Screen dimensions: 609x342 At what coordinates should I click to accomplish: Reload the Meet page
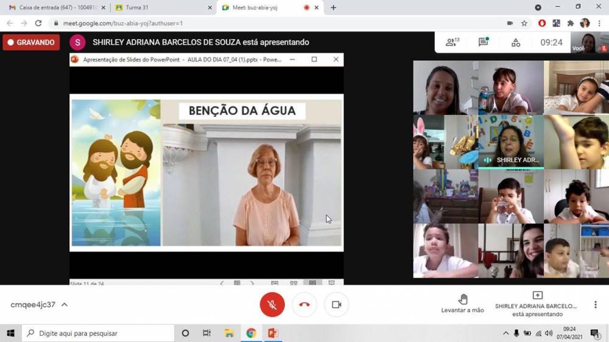pyautogui.click(x=38, y=23)
